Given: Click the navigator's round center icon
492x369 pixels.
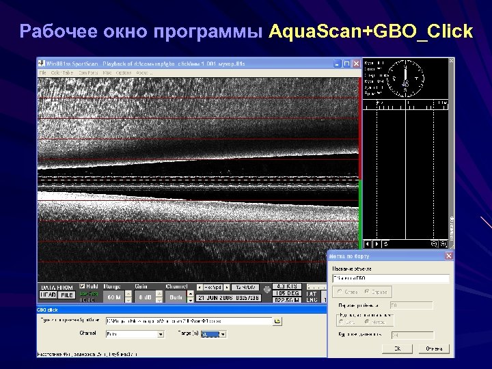Looking at the screenshot, I should tap(385, 244).
